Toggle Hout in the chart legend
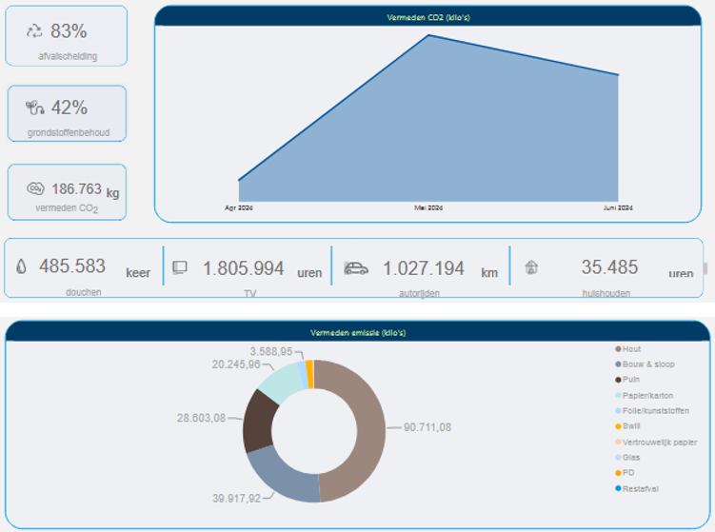 point(632,349)
